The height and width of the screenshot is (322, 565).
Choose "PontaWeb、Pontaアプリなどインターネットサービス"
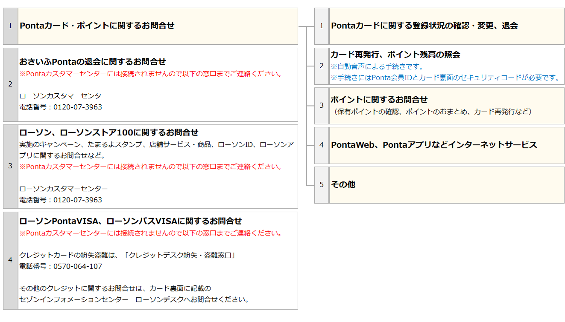[434, 145]
